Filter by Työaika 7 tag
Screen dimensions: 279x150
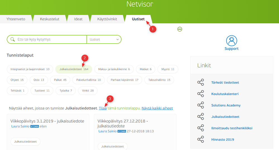66,90
